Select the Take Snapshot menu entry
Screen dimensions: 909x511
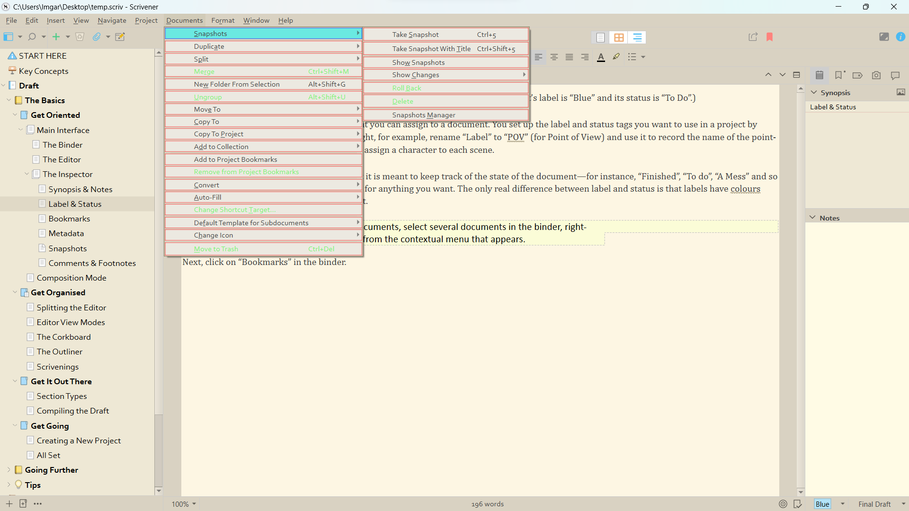pyautogui.click(x=416, y=34)
